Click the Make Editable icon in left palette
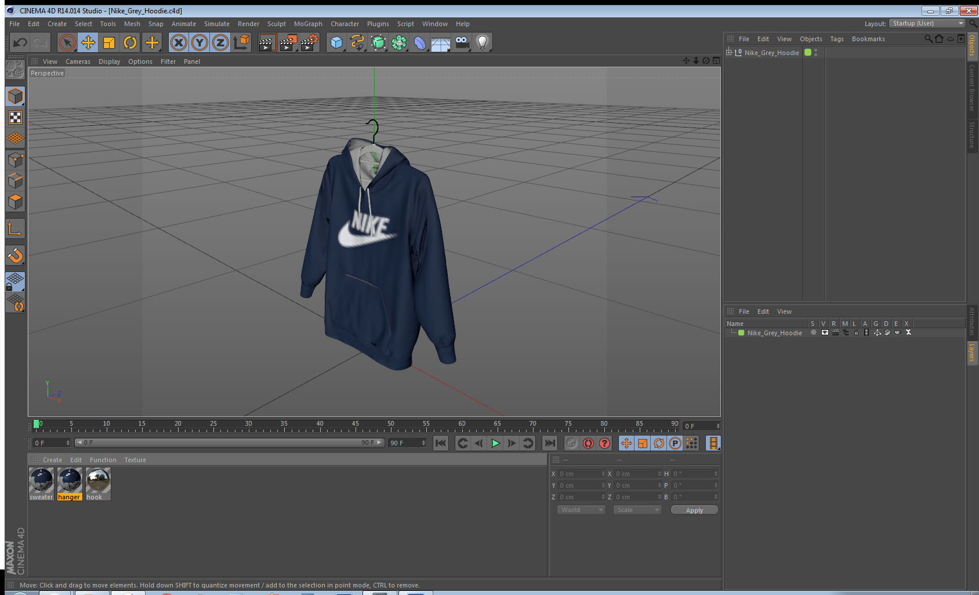Viewport: 979px width, 595px height. pos(15,70)
